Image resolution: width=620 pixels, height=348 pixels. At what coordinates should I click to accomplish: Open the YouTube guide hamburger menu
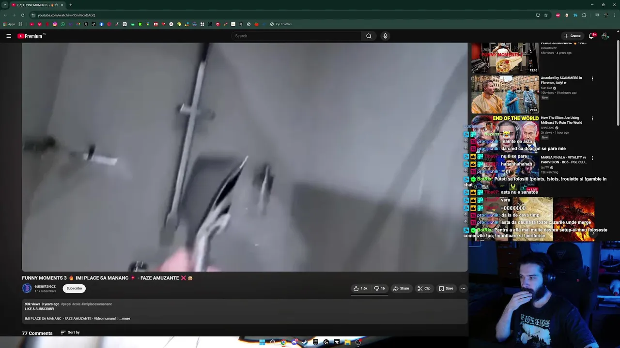[x=8, y=36]
